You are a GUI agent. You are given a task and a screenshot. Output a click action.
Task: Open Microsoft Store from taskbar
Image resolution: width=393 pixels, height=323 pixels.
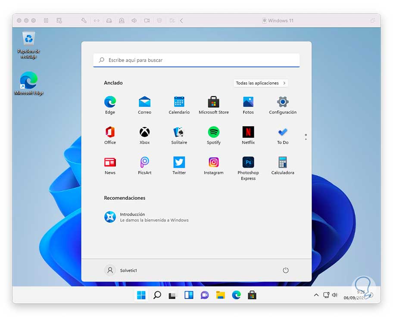click(252, 295)
